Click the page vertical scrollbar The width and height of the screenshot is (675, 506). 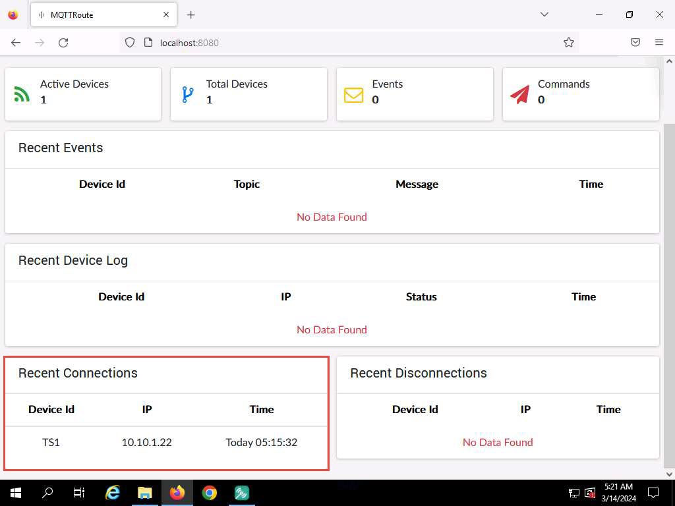[669, 267]
